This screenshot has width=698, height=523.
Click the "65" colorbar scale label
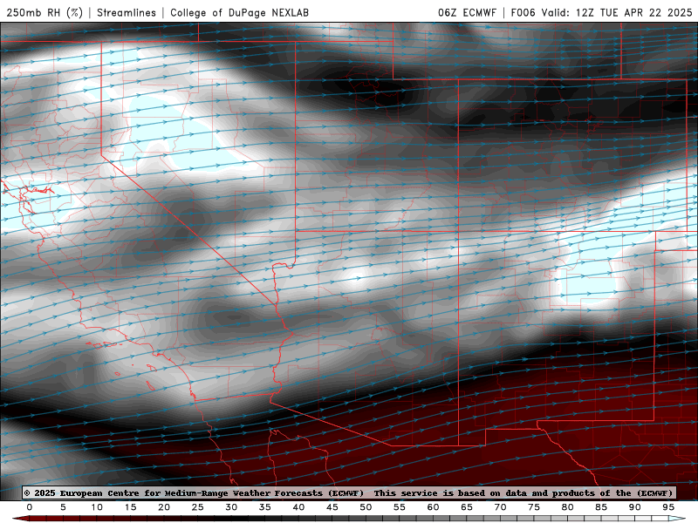pyautogui.click(x=467, y=507)
